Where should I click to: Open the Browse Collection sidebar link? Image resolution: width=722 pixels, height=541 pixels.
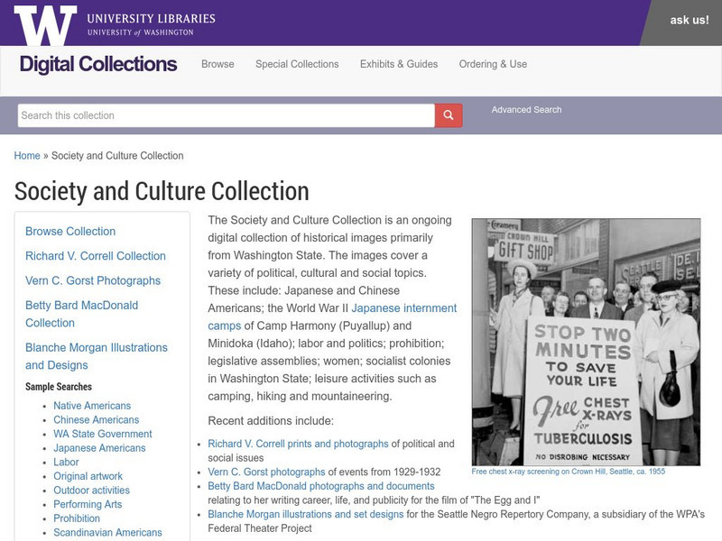tap(70, 231)
